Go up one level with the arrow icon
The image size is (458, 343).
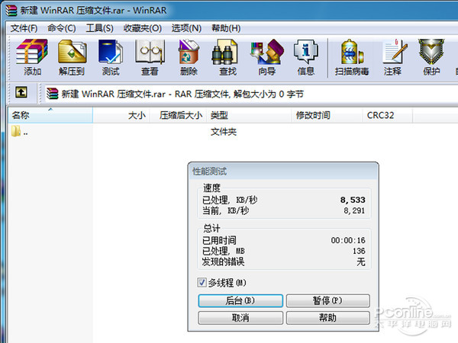21,92
